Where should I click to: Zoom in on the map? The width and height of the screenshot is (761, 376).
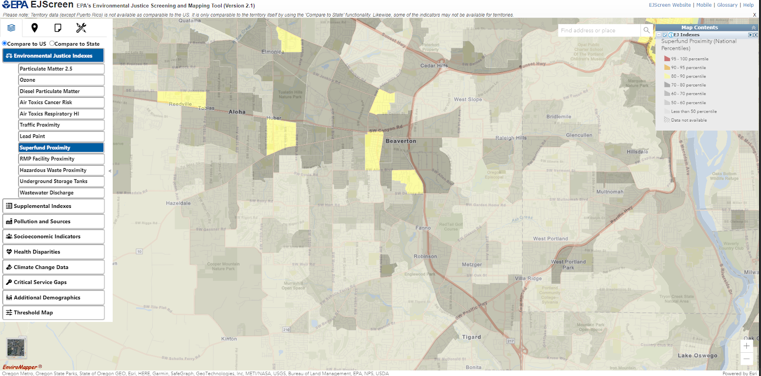tap(747, 346)
